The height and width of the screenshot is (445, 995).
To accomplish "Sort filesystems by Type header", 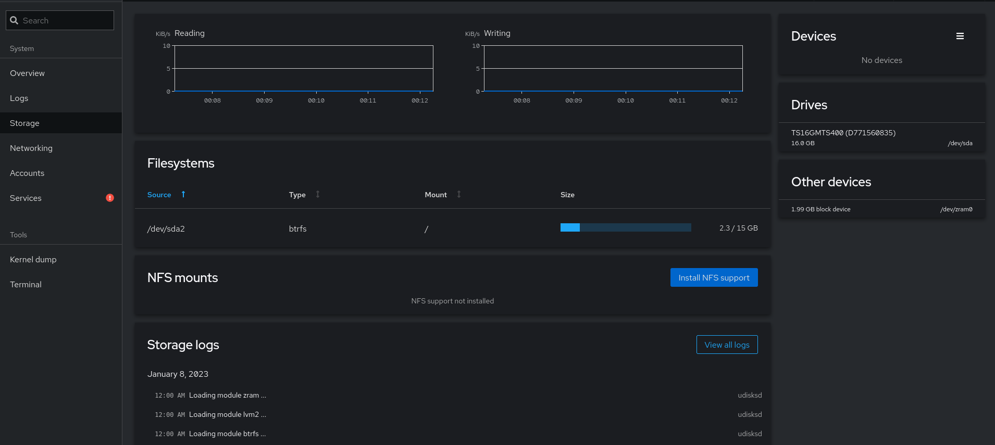I will pos(297,195).
